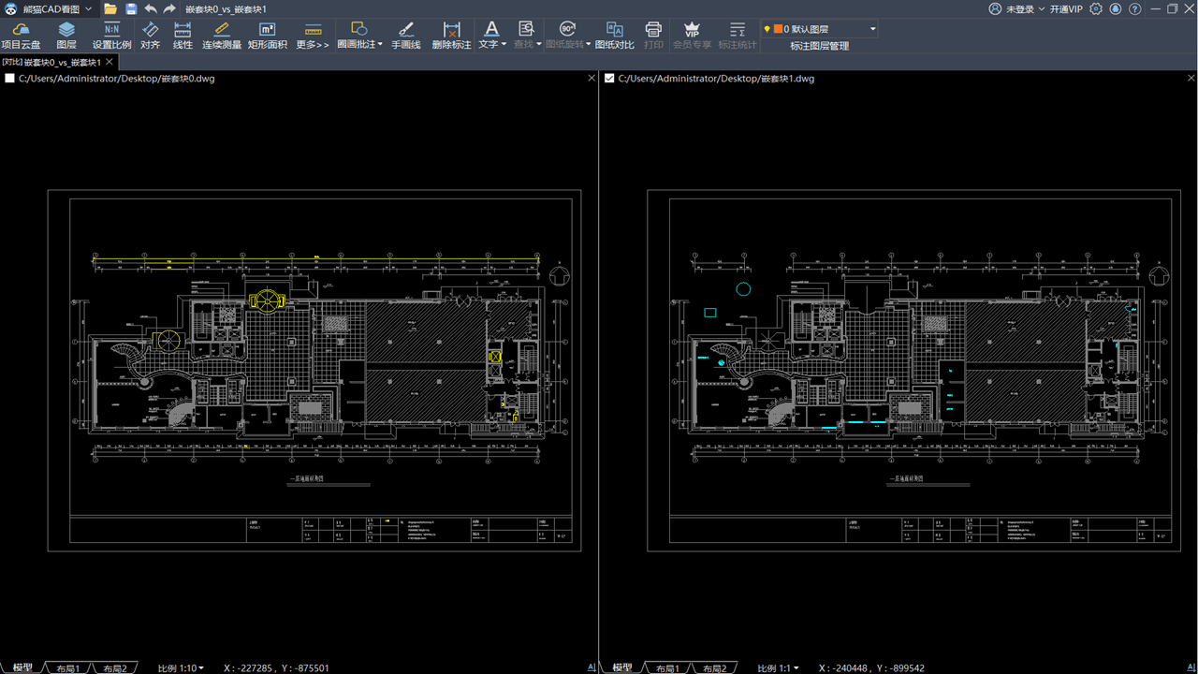
Task: Switch to 布局2 tab in right pane
Action: tap(715, 668)
